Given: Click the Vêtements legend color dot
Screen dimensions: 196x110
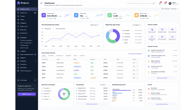Looking at the screenshot, I should click(123, 30).
